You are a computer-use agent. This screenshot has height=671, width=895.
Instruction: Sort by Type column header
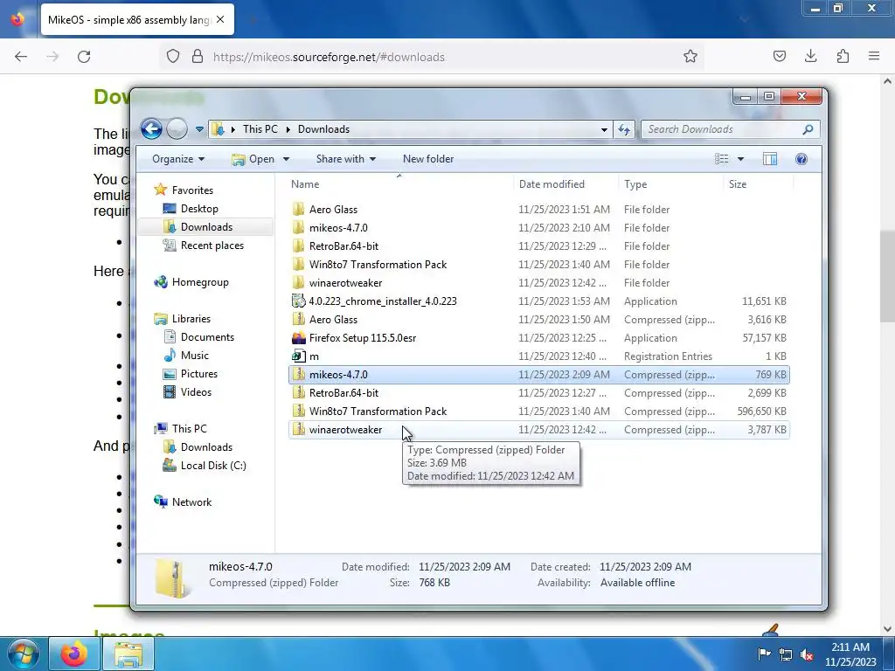pyautogui.click(x=635, y=184)
